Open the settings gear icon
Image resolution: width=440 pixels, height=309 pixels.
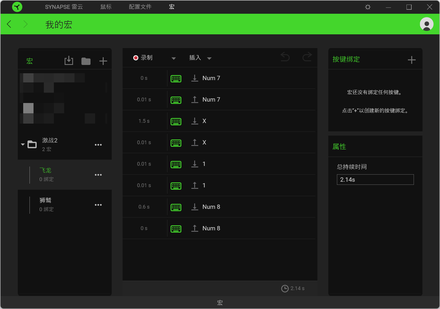[368, 7]
